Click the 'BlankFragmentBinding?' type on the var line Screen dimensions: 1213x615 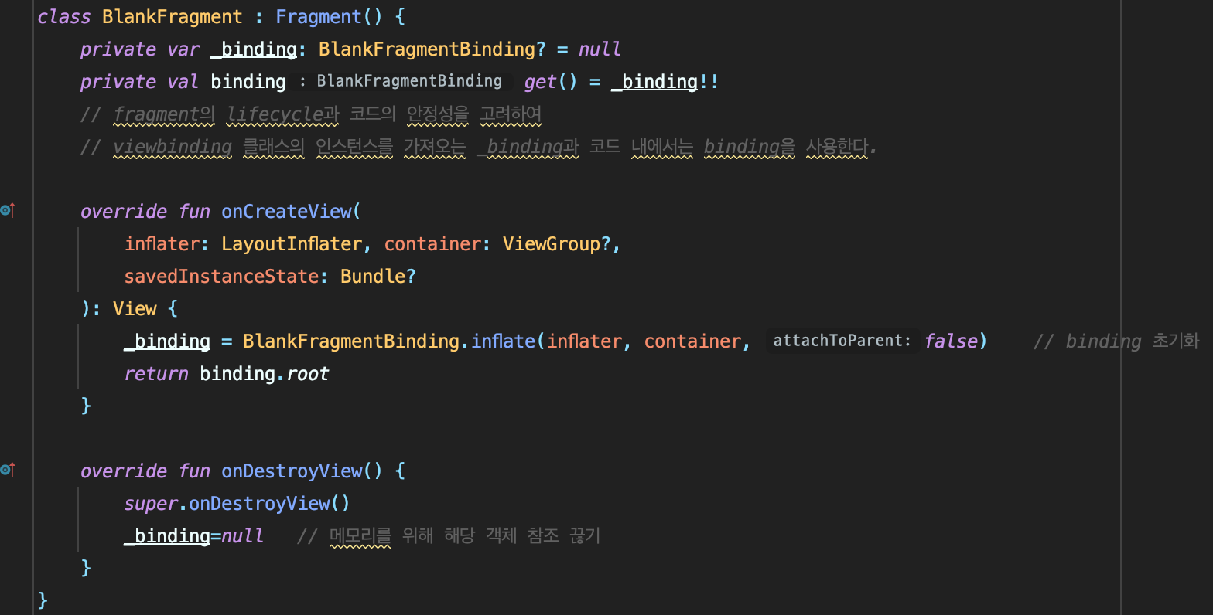[432, 49]
